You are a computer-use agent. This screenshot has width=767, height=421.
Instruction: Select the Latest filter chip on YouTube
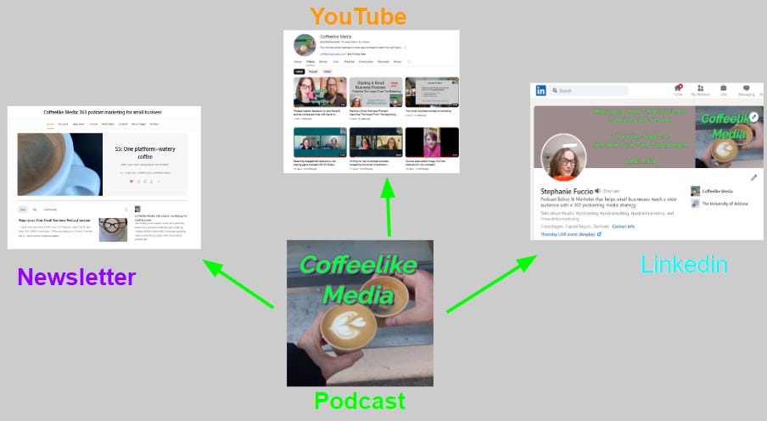click(299, 71)
